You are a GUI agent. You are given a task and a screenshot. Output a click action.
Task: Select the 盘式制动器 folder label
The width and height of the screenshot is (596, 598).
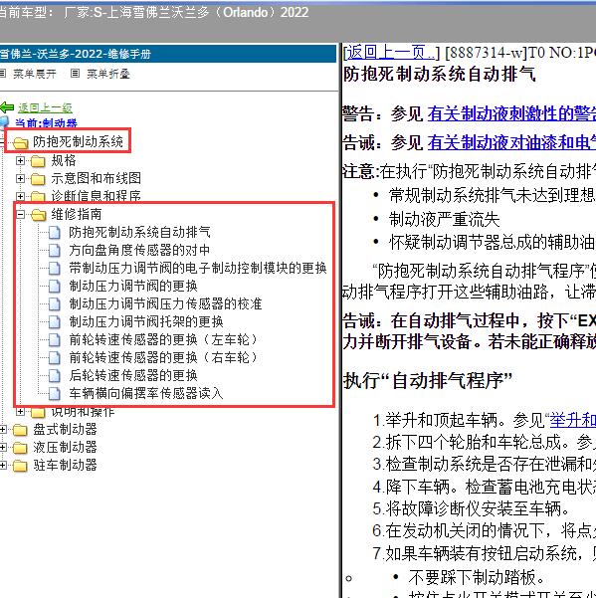pos(66,430)
